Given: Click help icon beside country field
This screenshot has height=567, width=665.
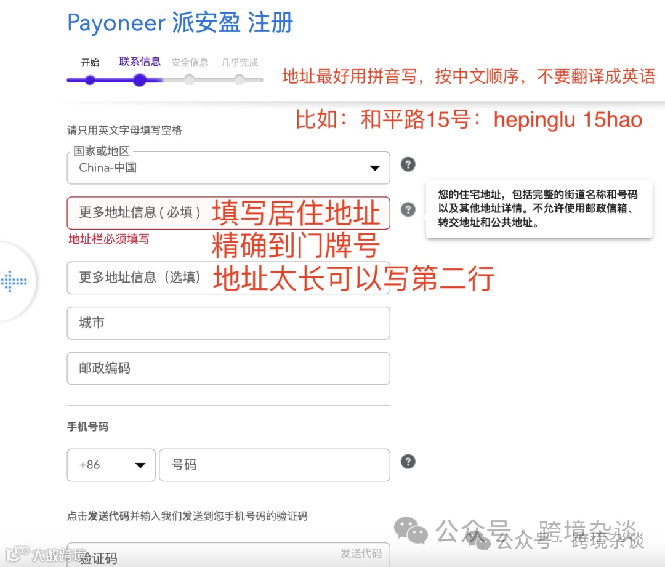Looking at the screenshot, I should (x=408, y=164).
